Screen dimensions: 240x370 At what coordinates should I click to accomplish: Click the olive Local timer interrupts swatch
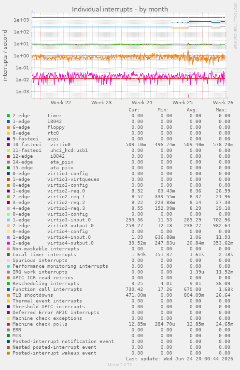coord(8,255)
